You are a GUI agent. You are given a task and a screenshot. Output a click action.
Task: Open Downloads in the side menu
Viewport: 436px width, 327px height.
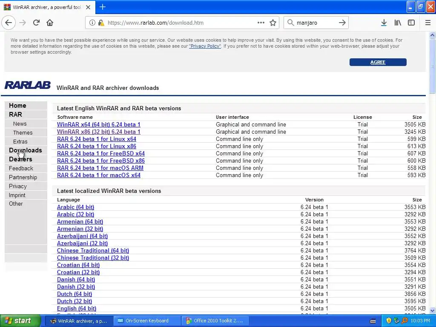[x=25, y=150]
